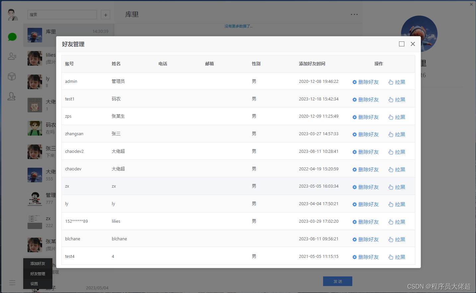Blacklist friend blchane
The image size is (476, 293).
(397, 240)
